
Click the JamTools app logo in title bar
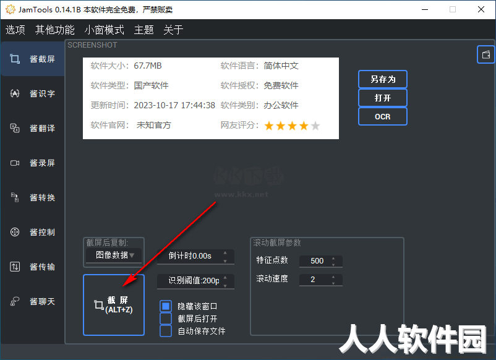click(10, 9)
